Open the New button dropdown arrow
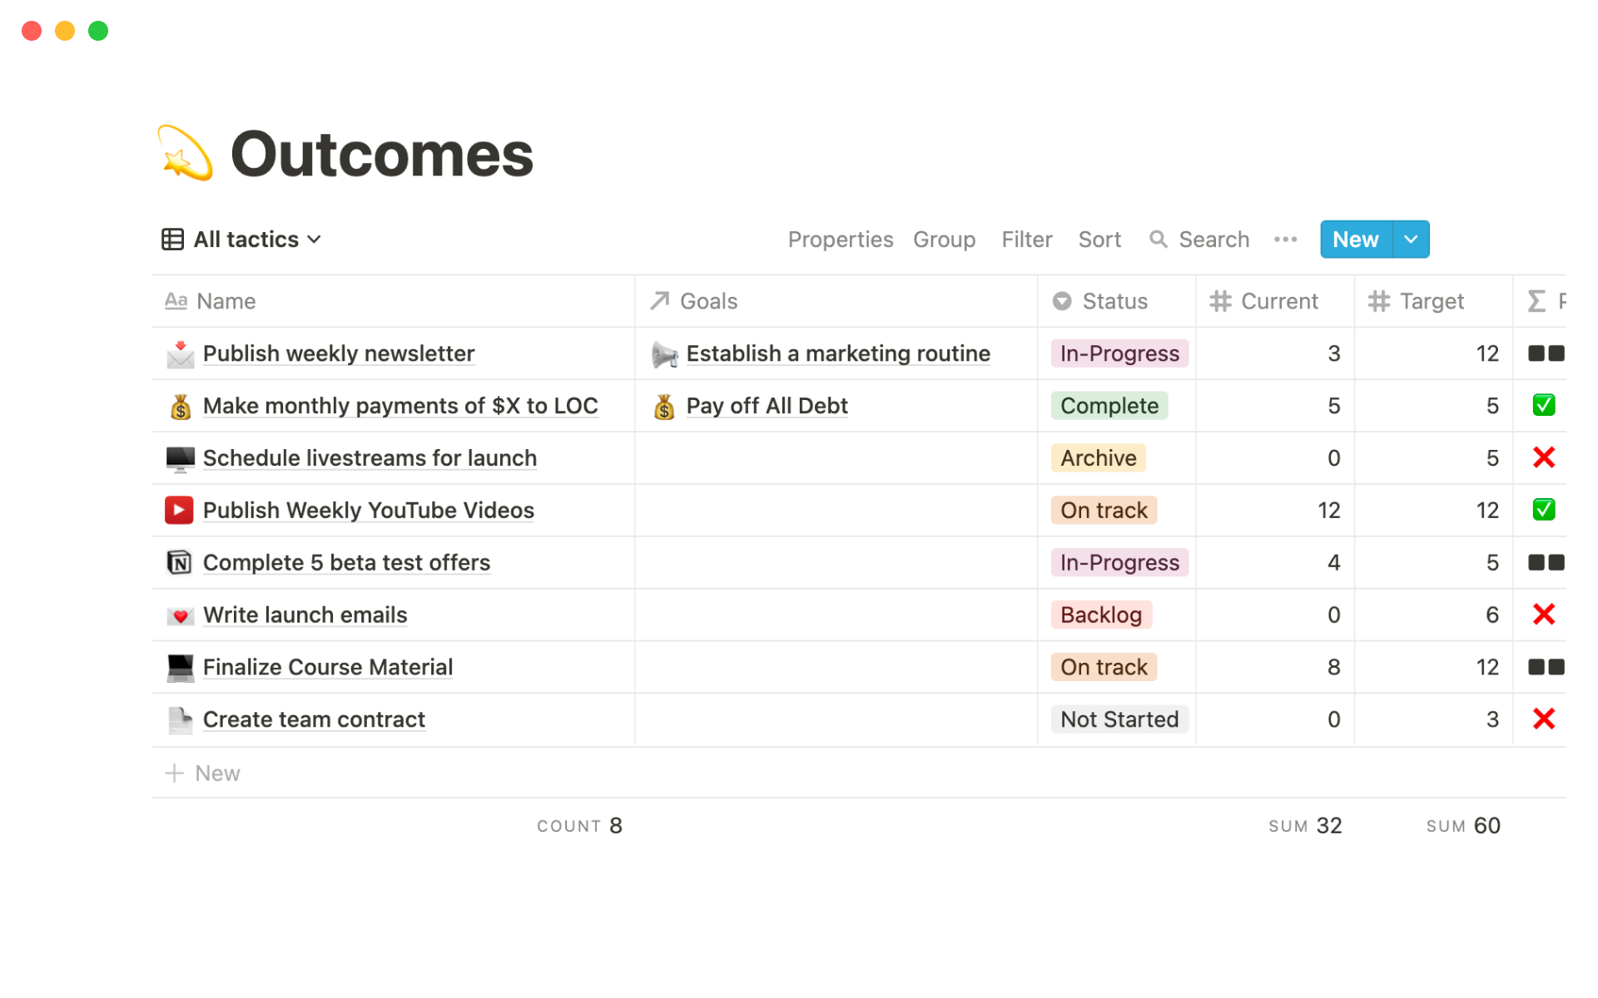This screenshot has width=1598, height=998. pos(1411,239)
